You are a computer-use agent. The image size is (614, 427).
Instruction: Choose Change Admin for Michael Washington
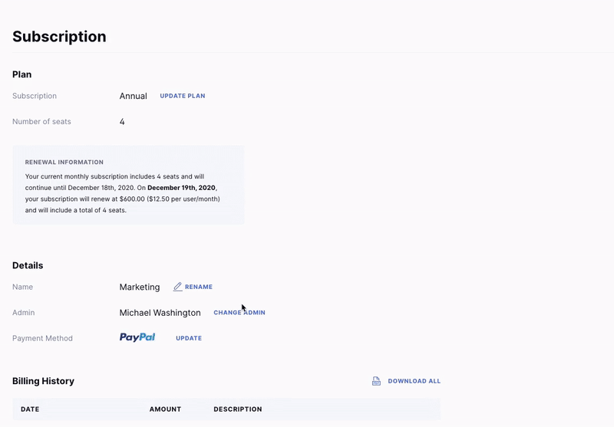[x=239, y=313]
